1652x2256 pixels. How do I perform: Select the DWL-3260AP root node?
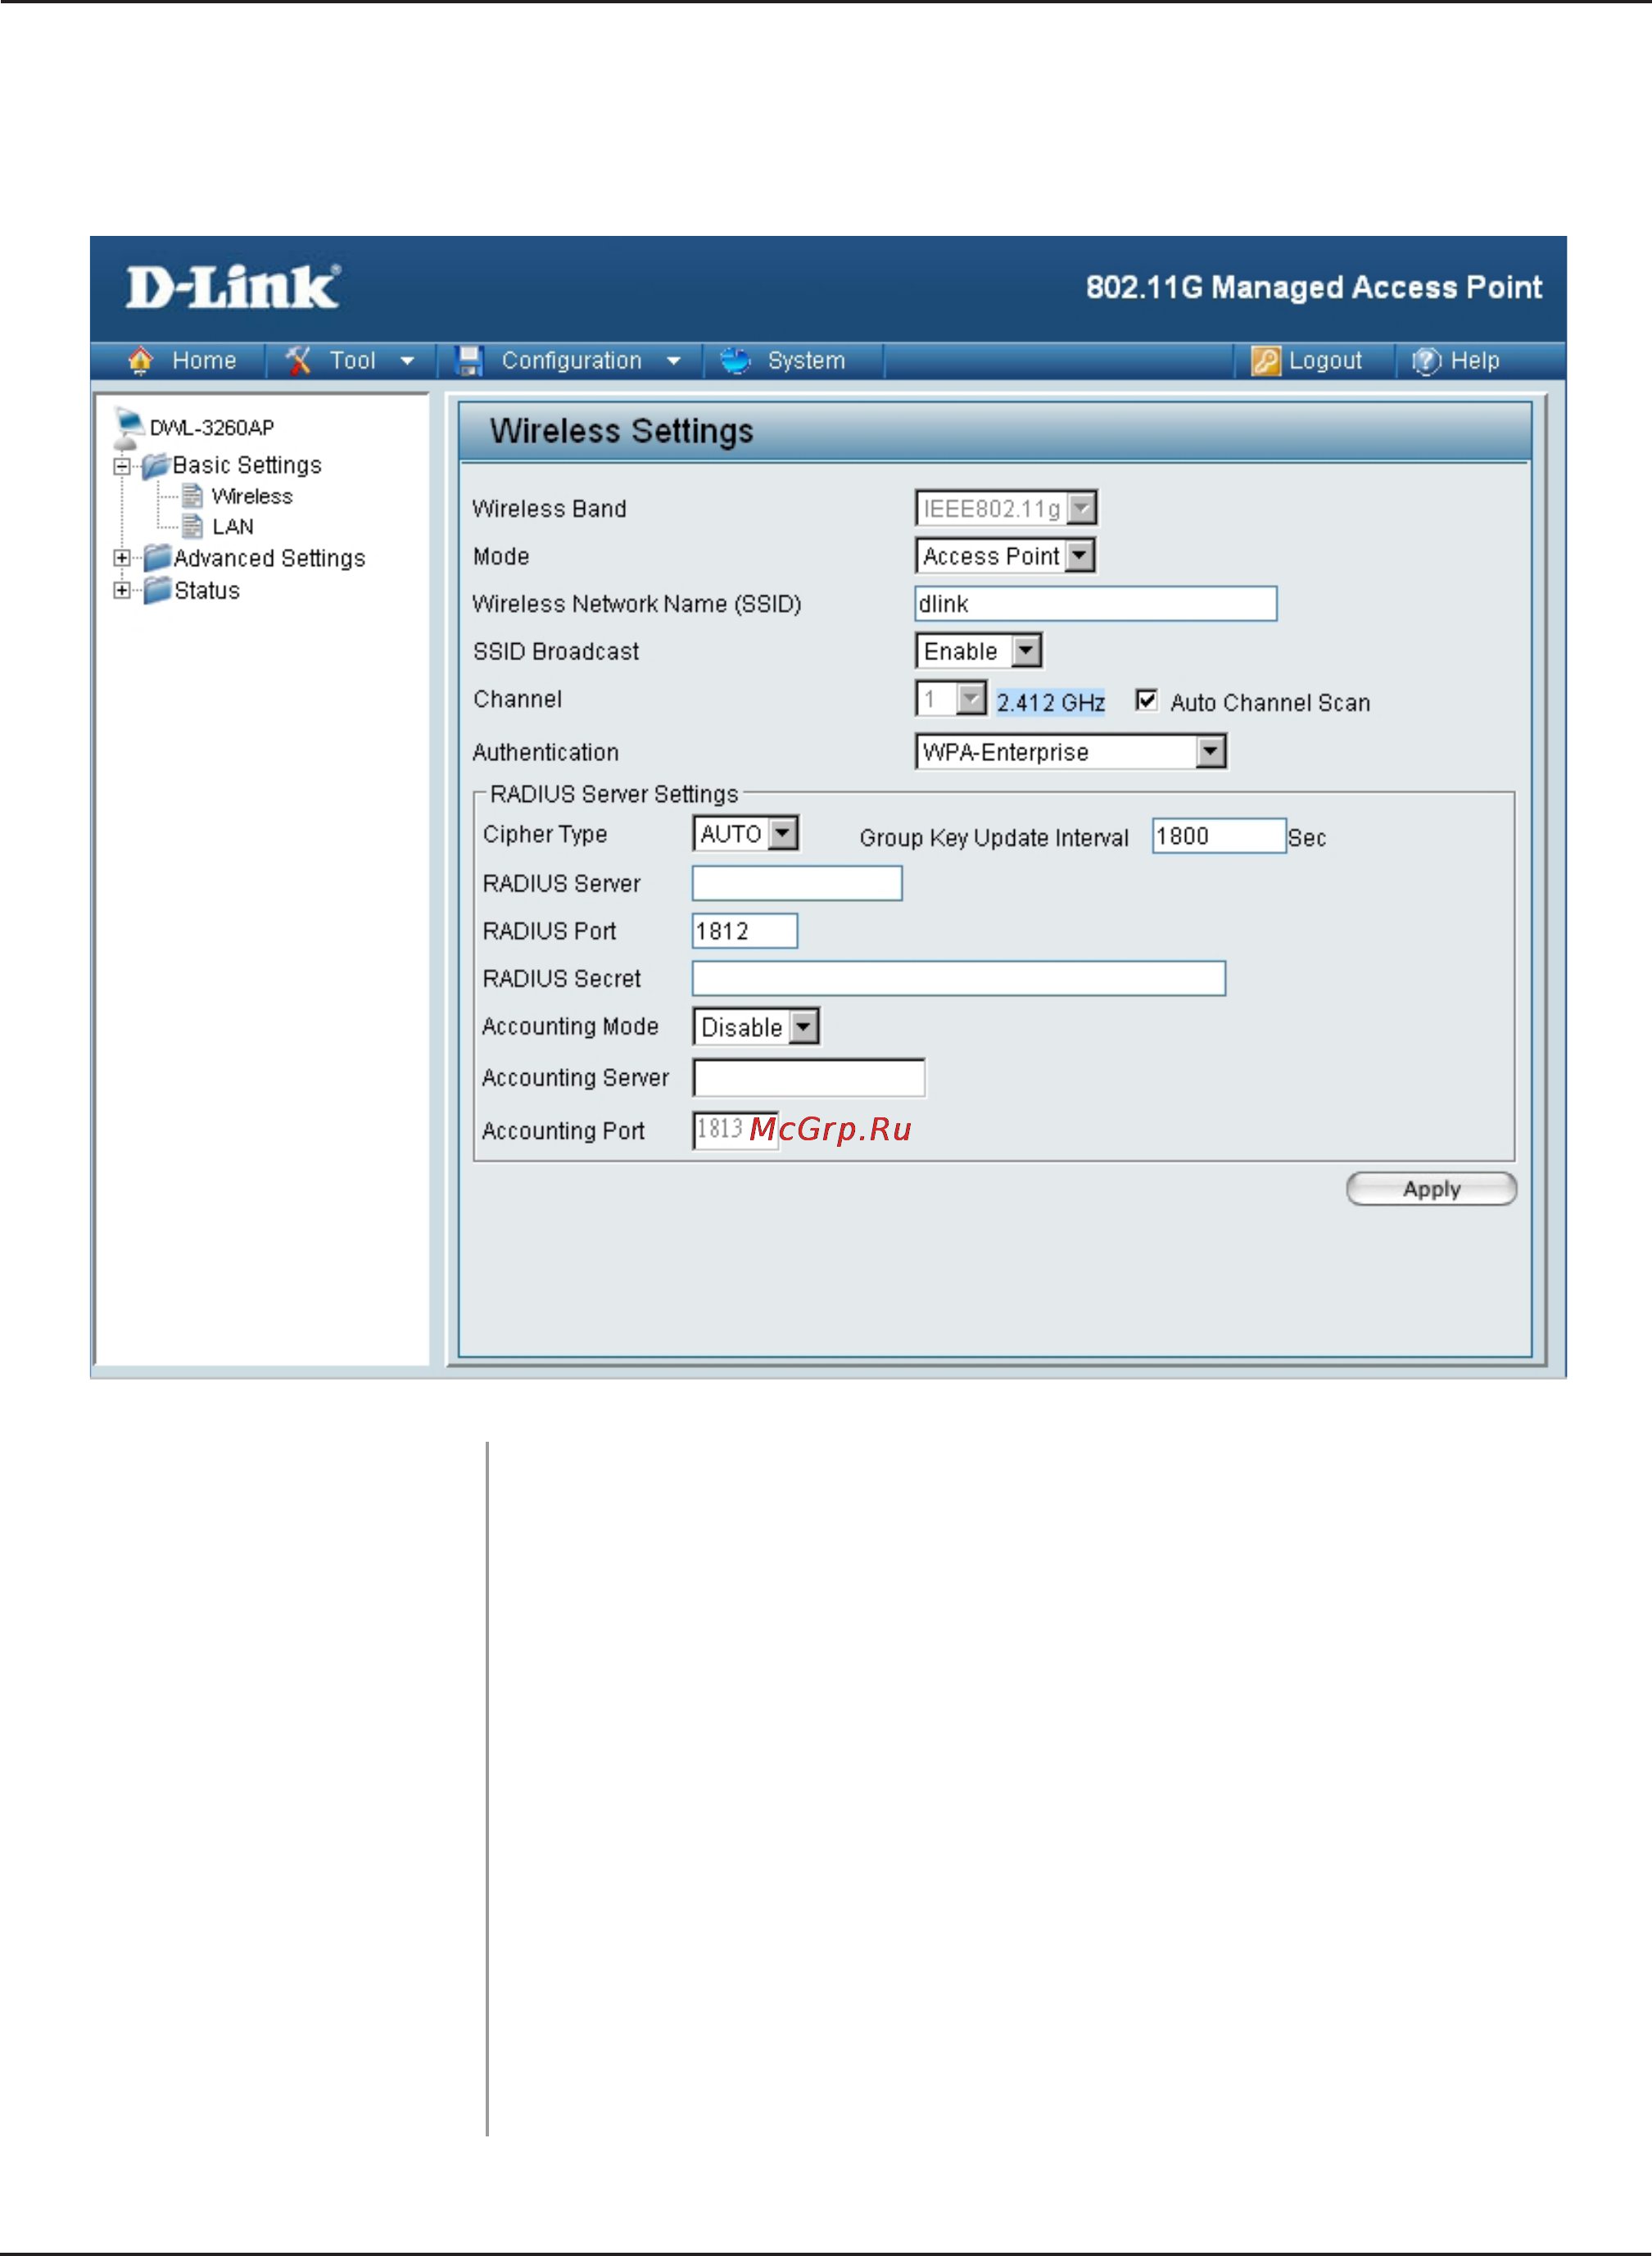[x=212, y=428]
